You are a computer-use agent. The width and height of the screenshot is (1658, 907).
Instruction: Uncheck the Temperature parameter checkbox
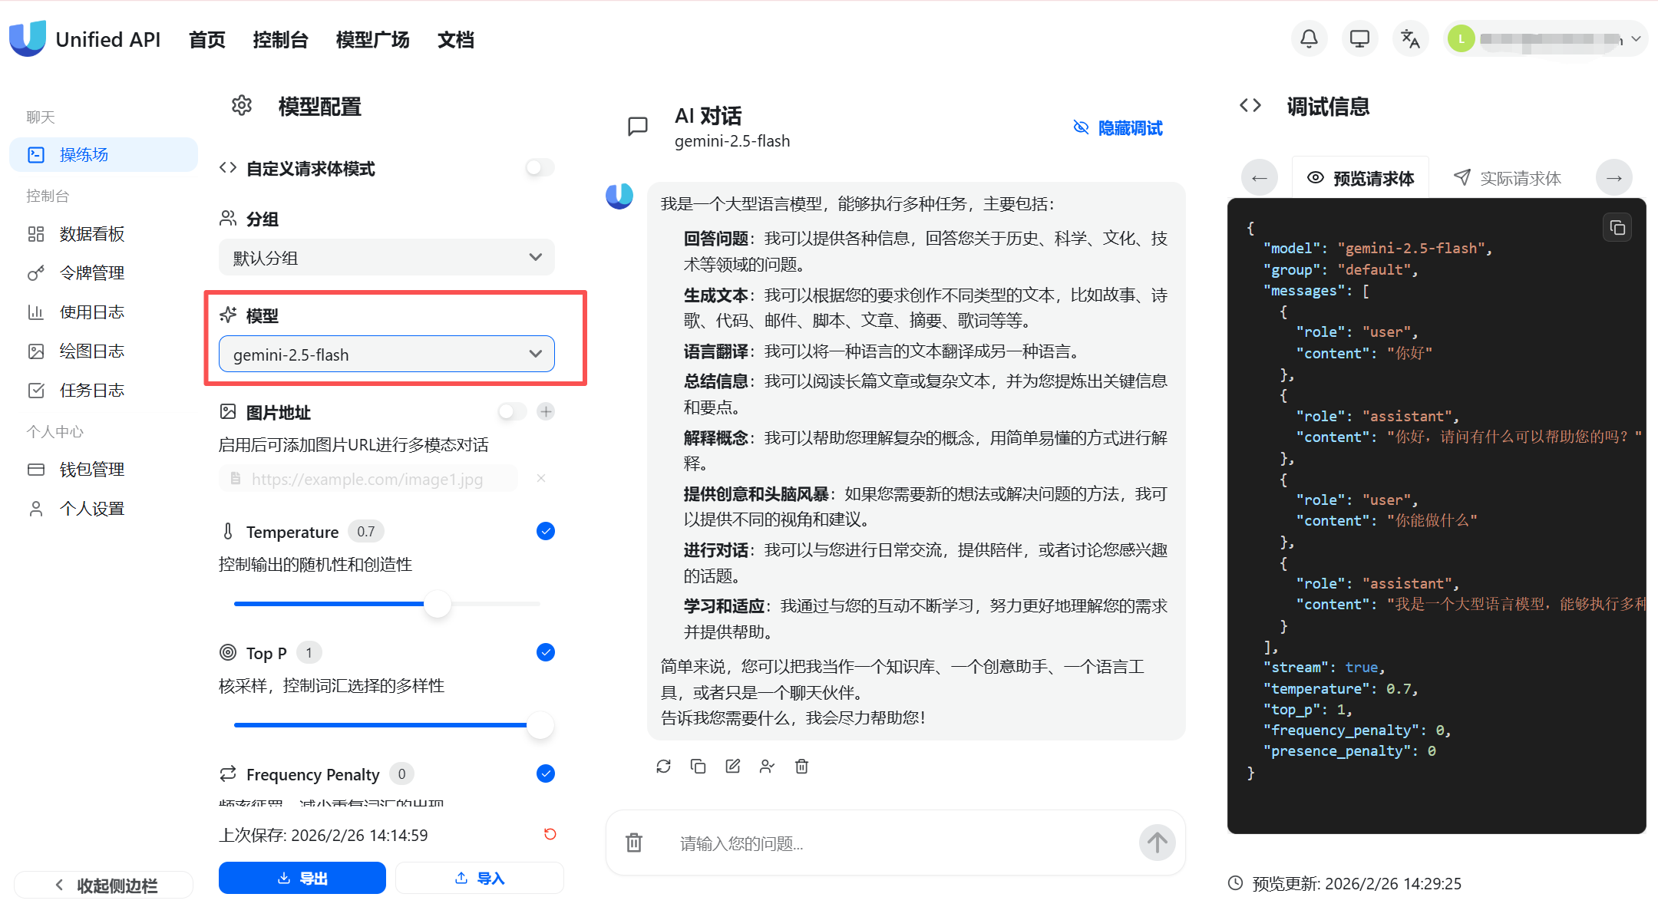(x=545, y=531)
